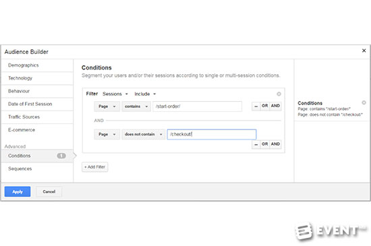
Task: Remove the filter using the circle icon
Action: pyautogui.click(x=279, y=94)
